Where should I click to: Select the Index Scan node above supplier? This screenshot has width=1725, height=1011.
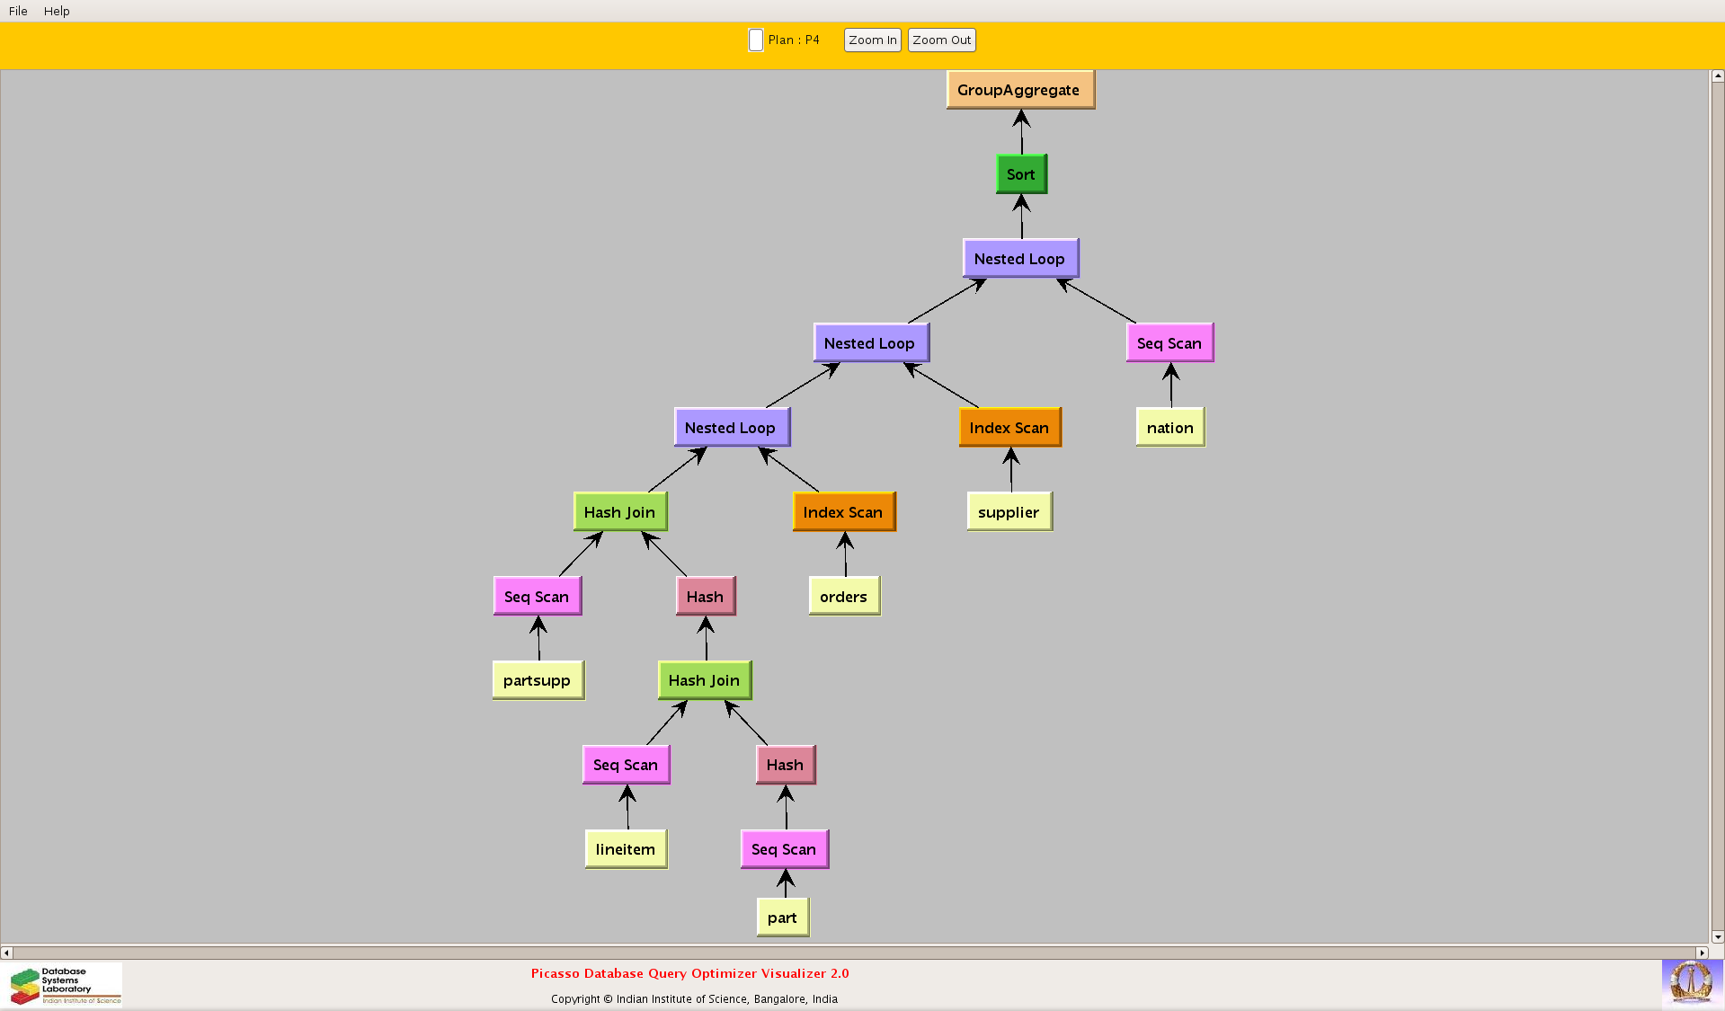pos(1009,428)
